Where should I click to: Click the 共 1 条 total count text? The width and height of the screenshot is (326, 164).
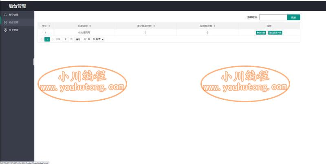(x=87, y=39)
